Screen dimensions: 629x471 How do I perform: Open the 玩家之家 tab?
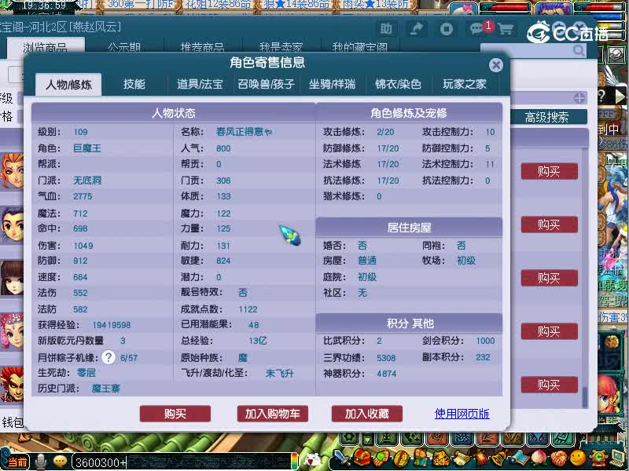pyautogui.click(x=465, y=84)
